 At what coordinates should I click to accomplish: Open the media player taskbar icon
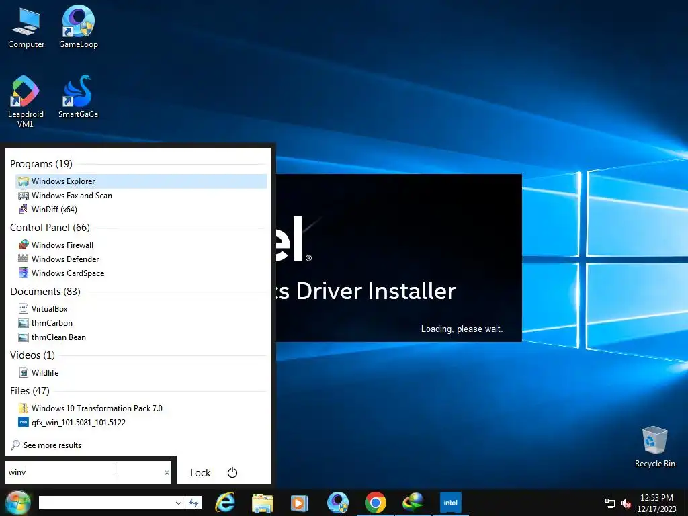[x=300, y=503]
